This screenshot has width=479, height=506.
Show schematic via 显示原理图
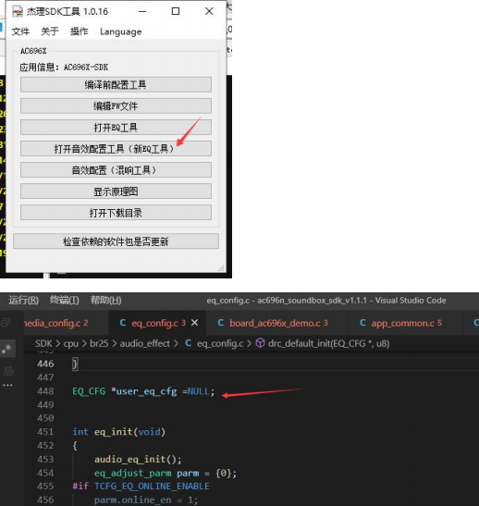116,191
